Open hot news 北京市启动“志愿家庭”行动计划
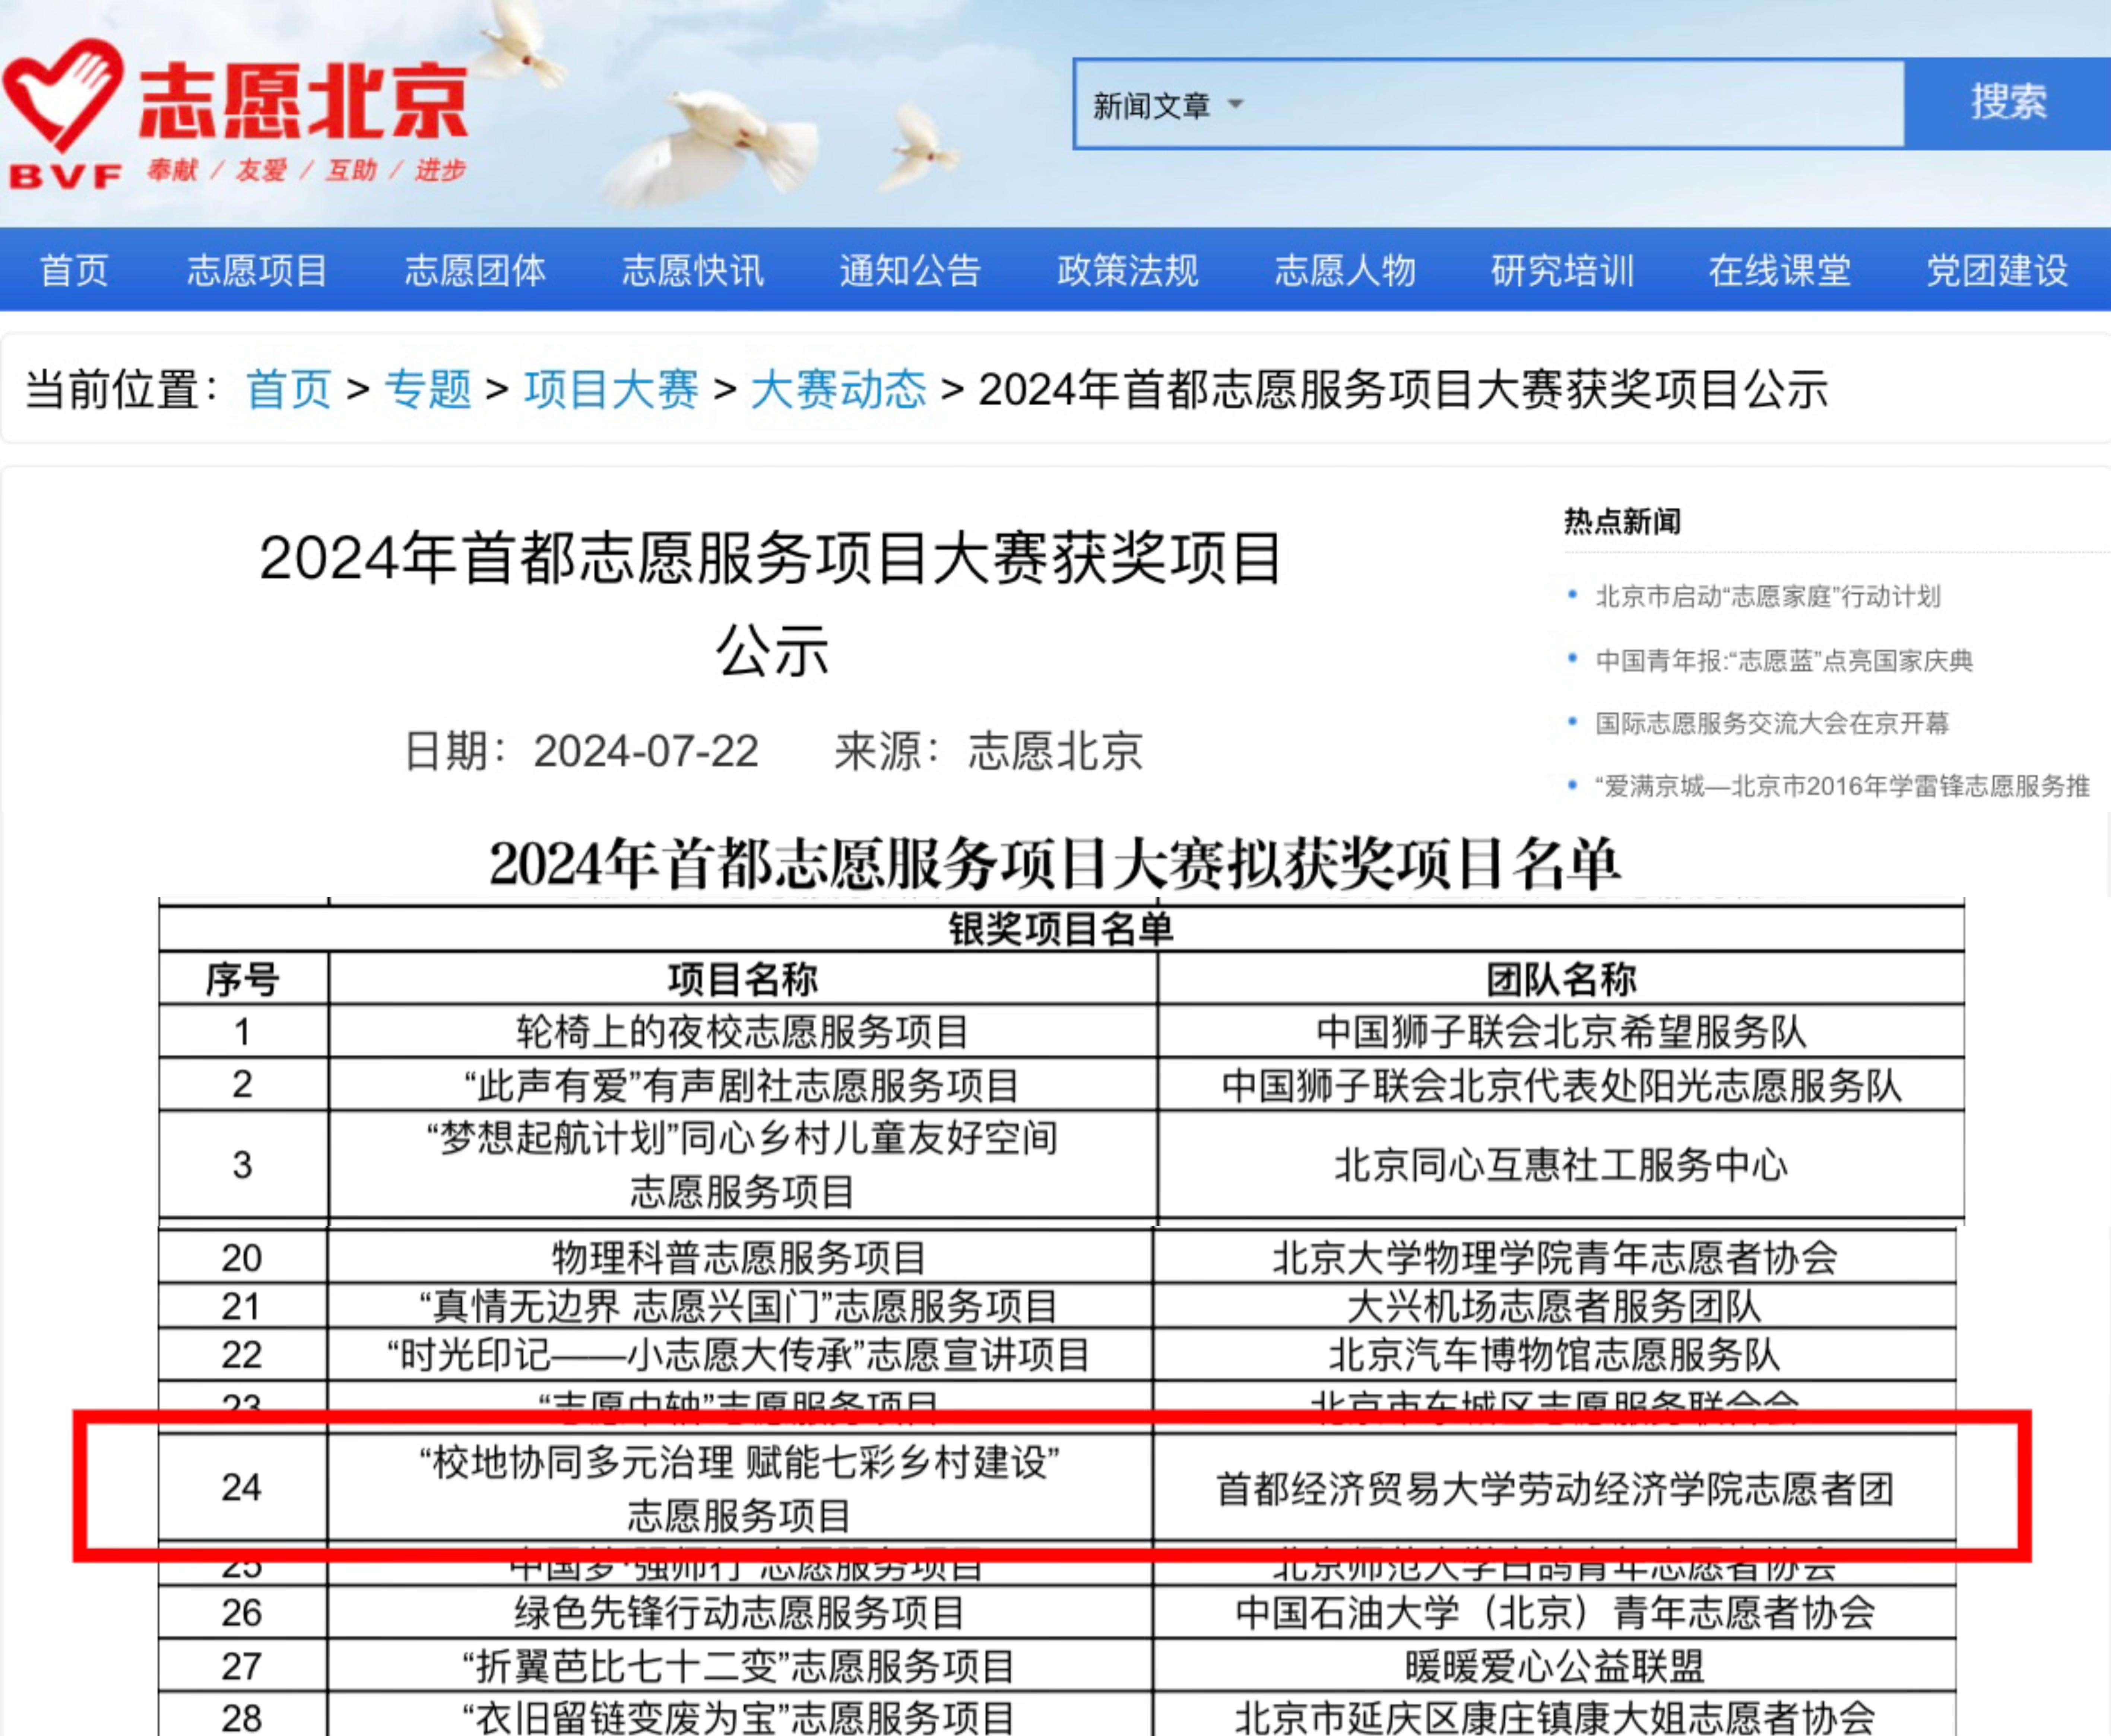The width and height of the screenshot is (2111, 1736). point(1767,597)
